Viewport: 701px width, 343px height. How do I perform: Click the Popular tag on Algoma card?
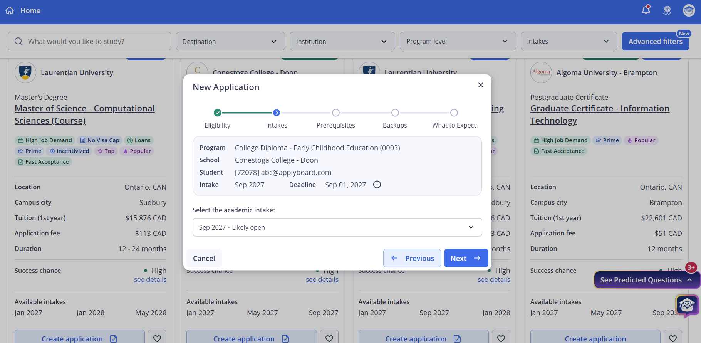pyautogui.click(x=641, y=140)
